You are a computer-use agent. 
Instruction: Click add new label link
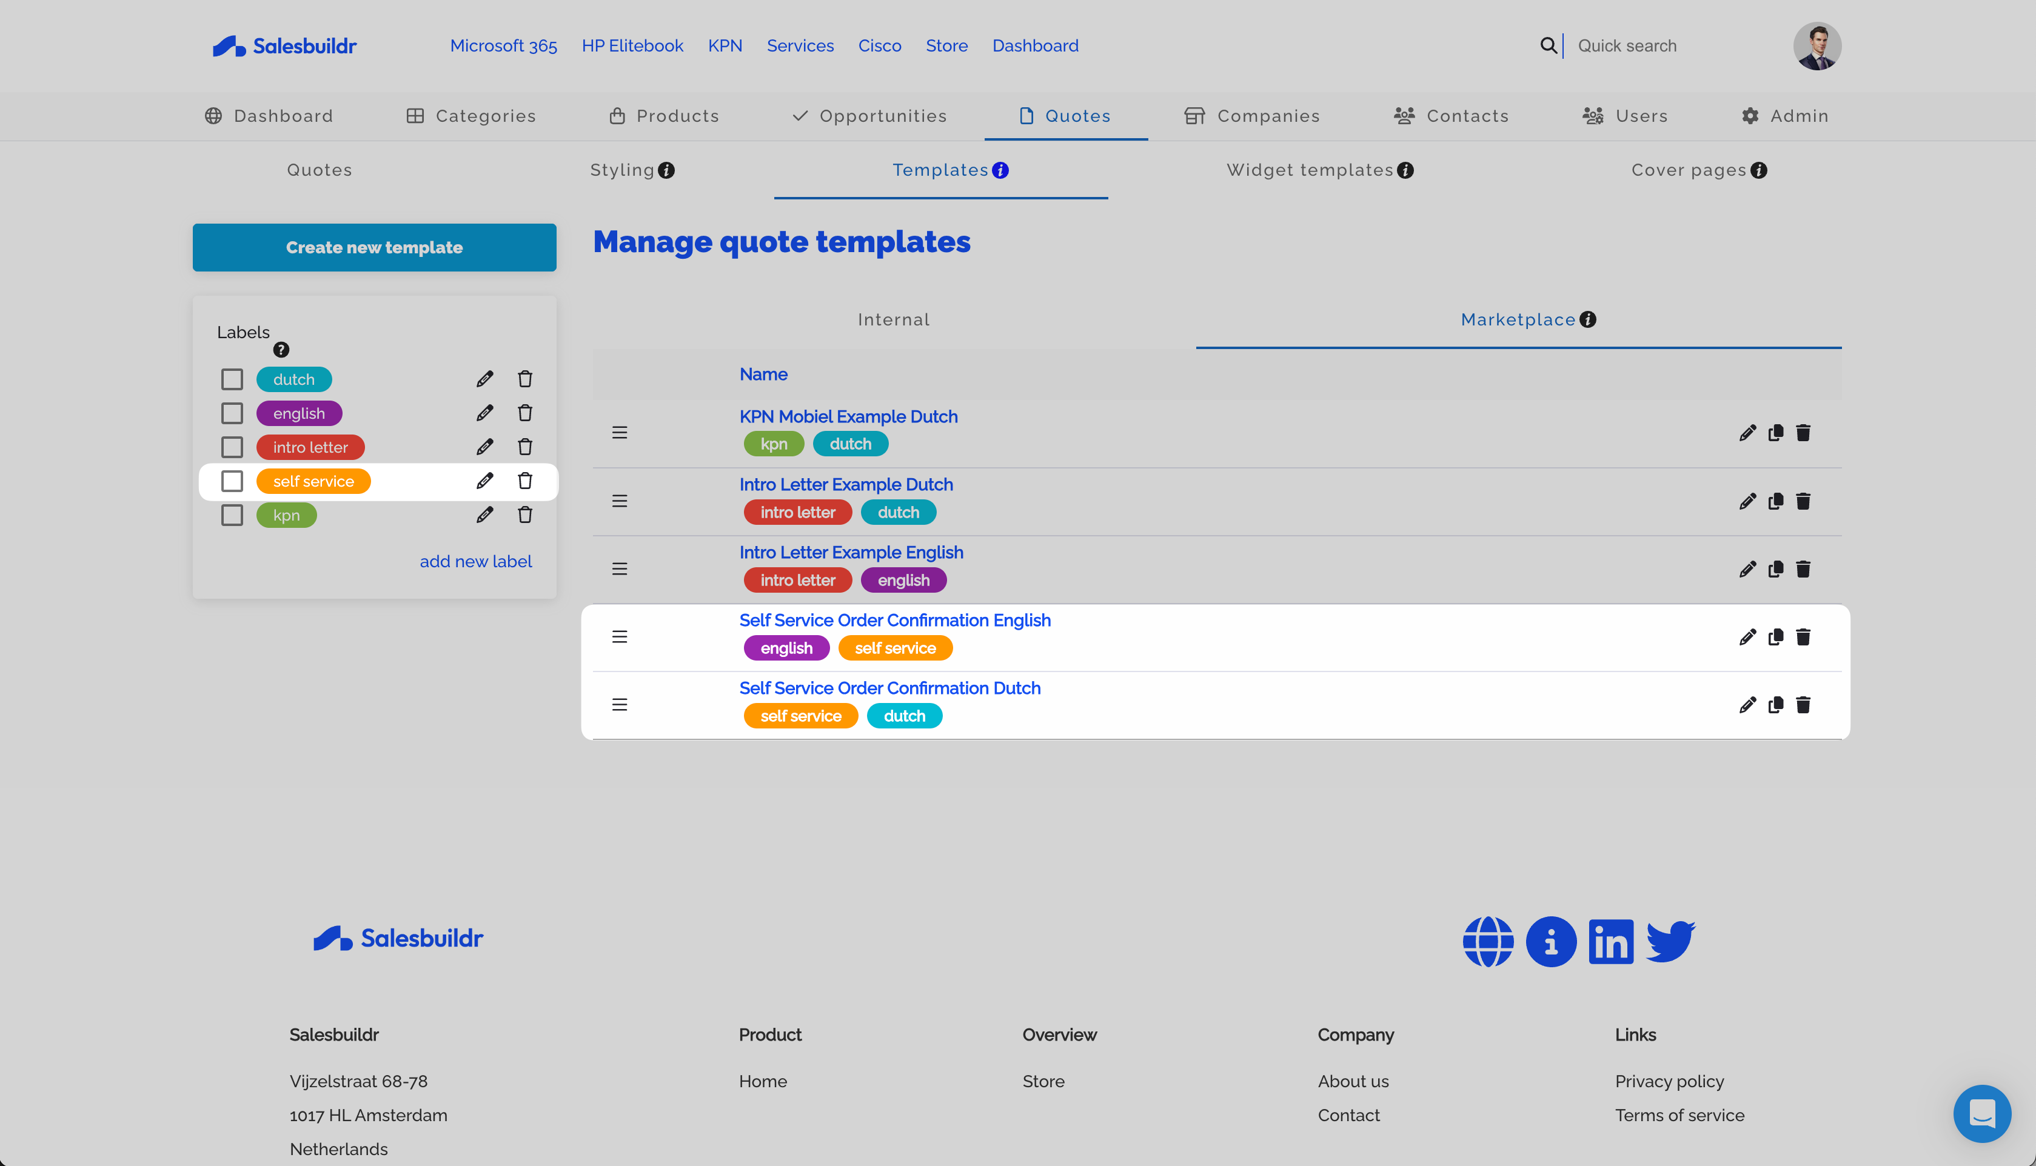[476, 561]
